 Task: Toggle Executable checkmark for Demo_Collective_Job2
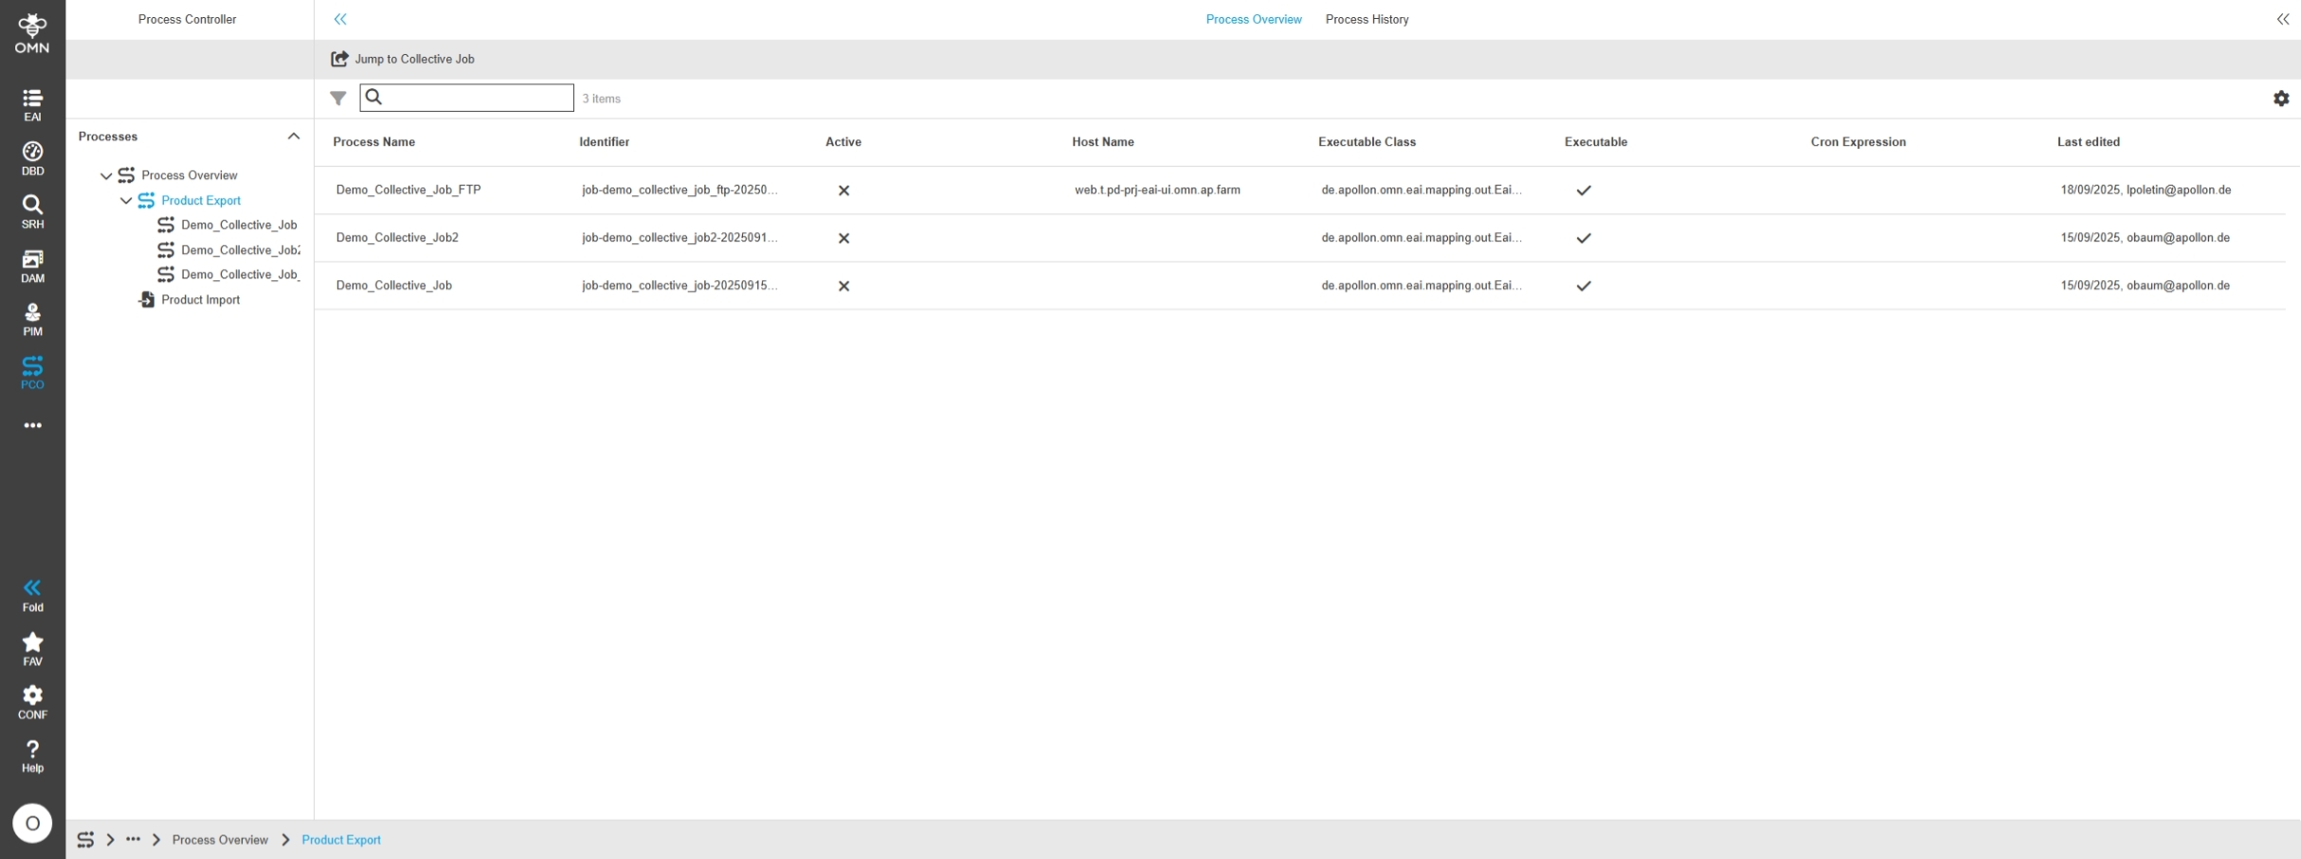coord(1583,239)
